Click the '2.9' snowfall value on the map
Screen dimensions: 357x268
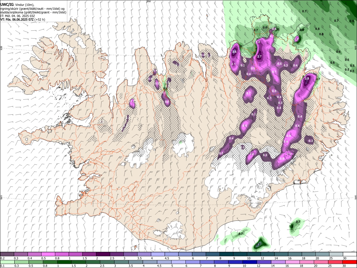click(307, 79)
